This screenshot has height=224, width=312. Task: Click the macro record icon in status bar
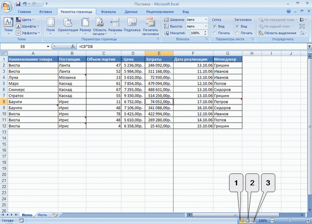[x=21, y=220]
